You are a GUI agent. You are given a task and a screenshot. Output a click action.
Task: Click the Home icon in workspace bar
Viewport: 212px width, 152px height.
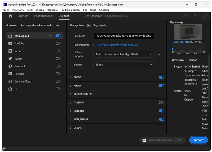click(x=10, y=16)
